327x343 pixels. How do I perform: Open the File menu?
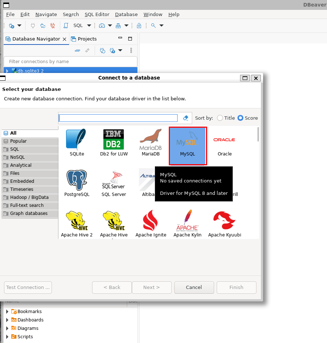pos(10,15)
